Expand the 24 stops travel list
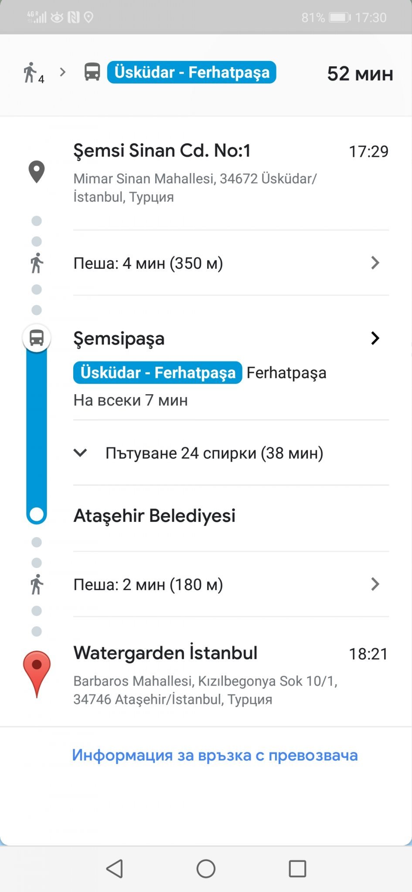Image resolution: width=412 pixels, height=892 pixels. [81, 453]
